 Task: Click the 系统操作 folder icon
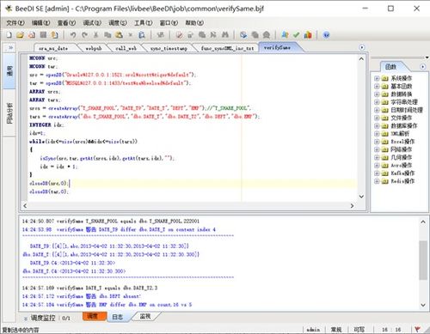[x=385, y=78]
